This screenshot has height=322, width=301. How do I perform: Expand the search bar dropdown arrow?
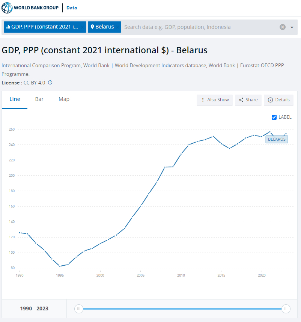(x=292, y=27)
